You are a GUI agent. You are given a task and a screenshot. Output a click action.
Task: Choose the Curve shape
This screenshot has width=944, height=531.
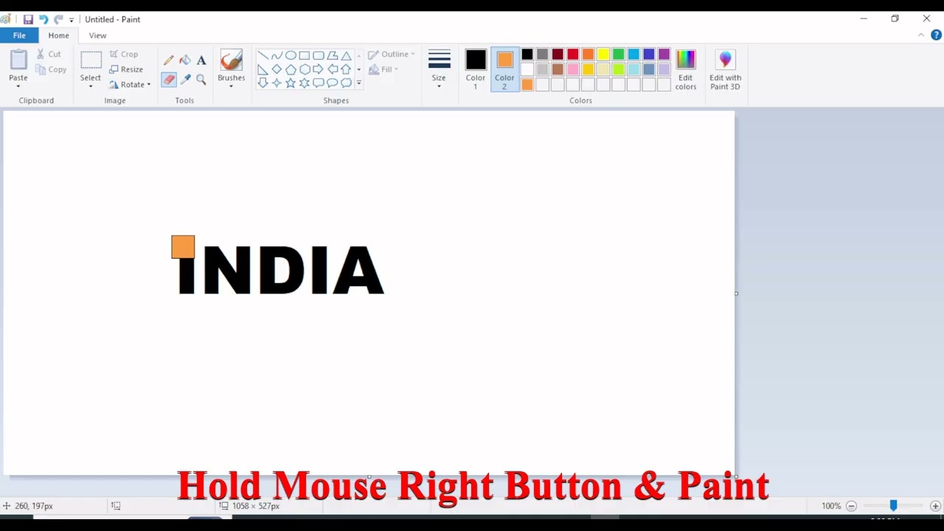277,56
